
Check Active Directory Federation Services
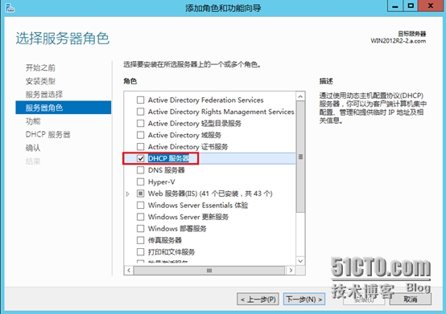coord(141,100)
